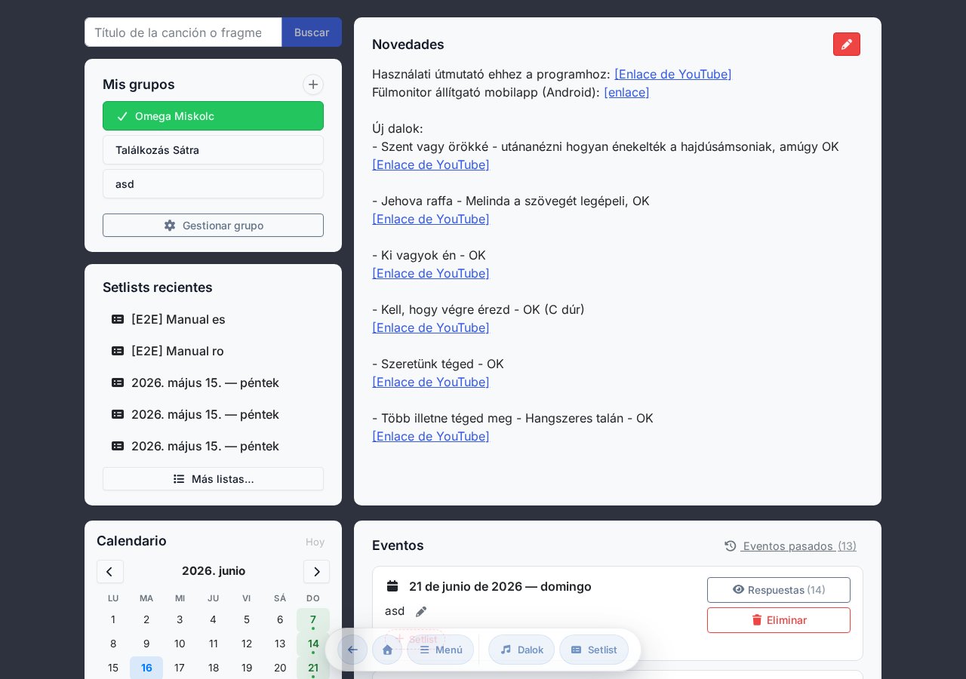Click the 2026. junio month label

pyautogui.click(x=214, y=570)
